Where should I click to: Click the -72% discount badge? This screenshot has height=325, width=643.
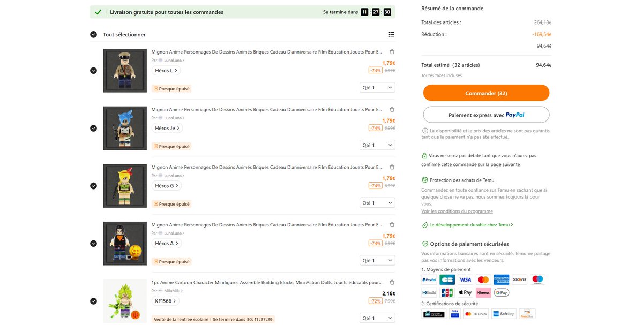pos(375,301)
